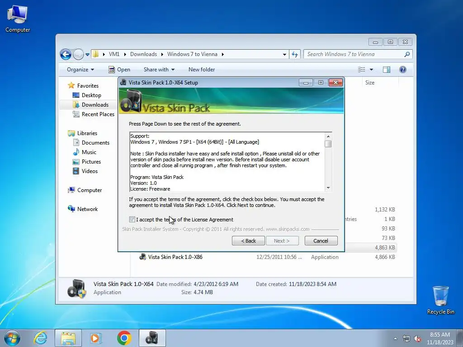Click the Explorer forward arrow button
The height and width of the screenshot is (347, 463).
(78, 54)
